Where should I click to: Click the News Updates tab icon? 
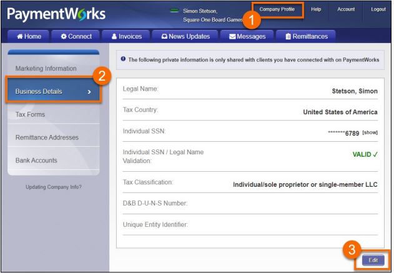click(x=165, y=37)
